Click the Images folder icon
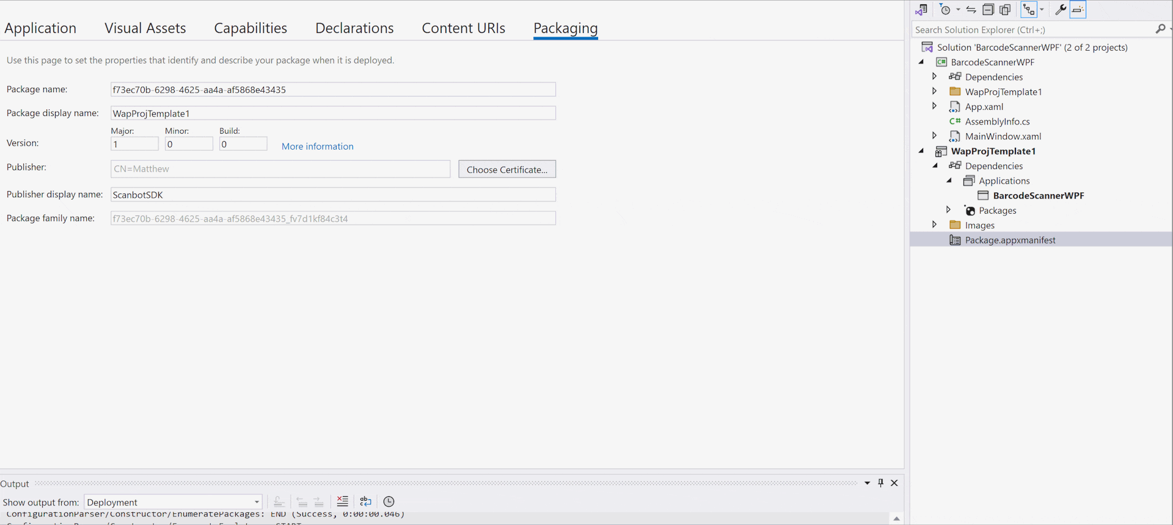 click(x=955, y=225)
